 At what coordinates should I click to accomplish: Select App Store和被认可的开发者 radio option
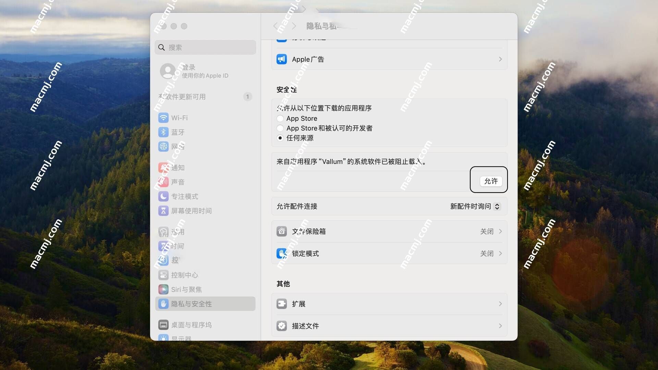click(280, 128)
